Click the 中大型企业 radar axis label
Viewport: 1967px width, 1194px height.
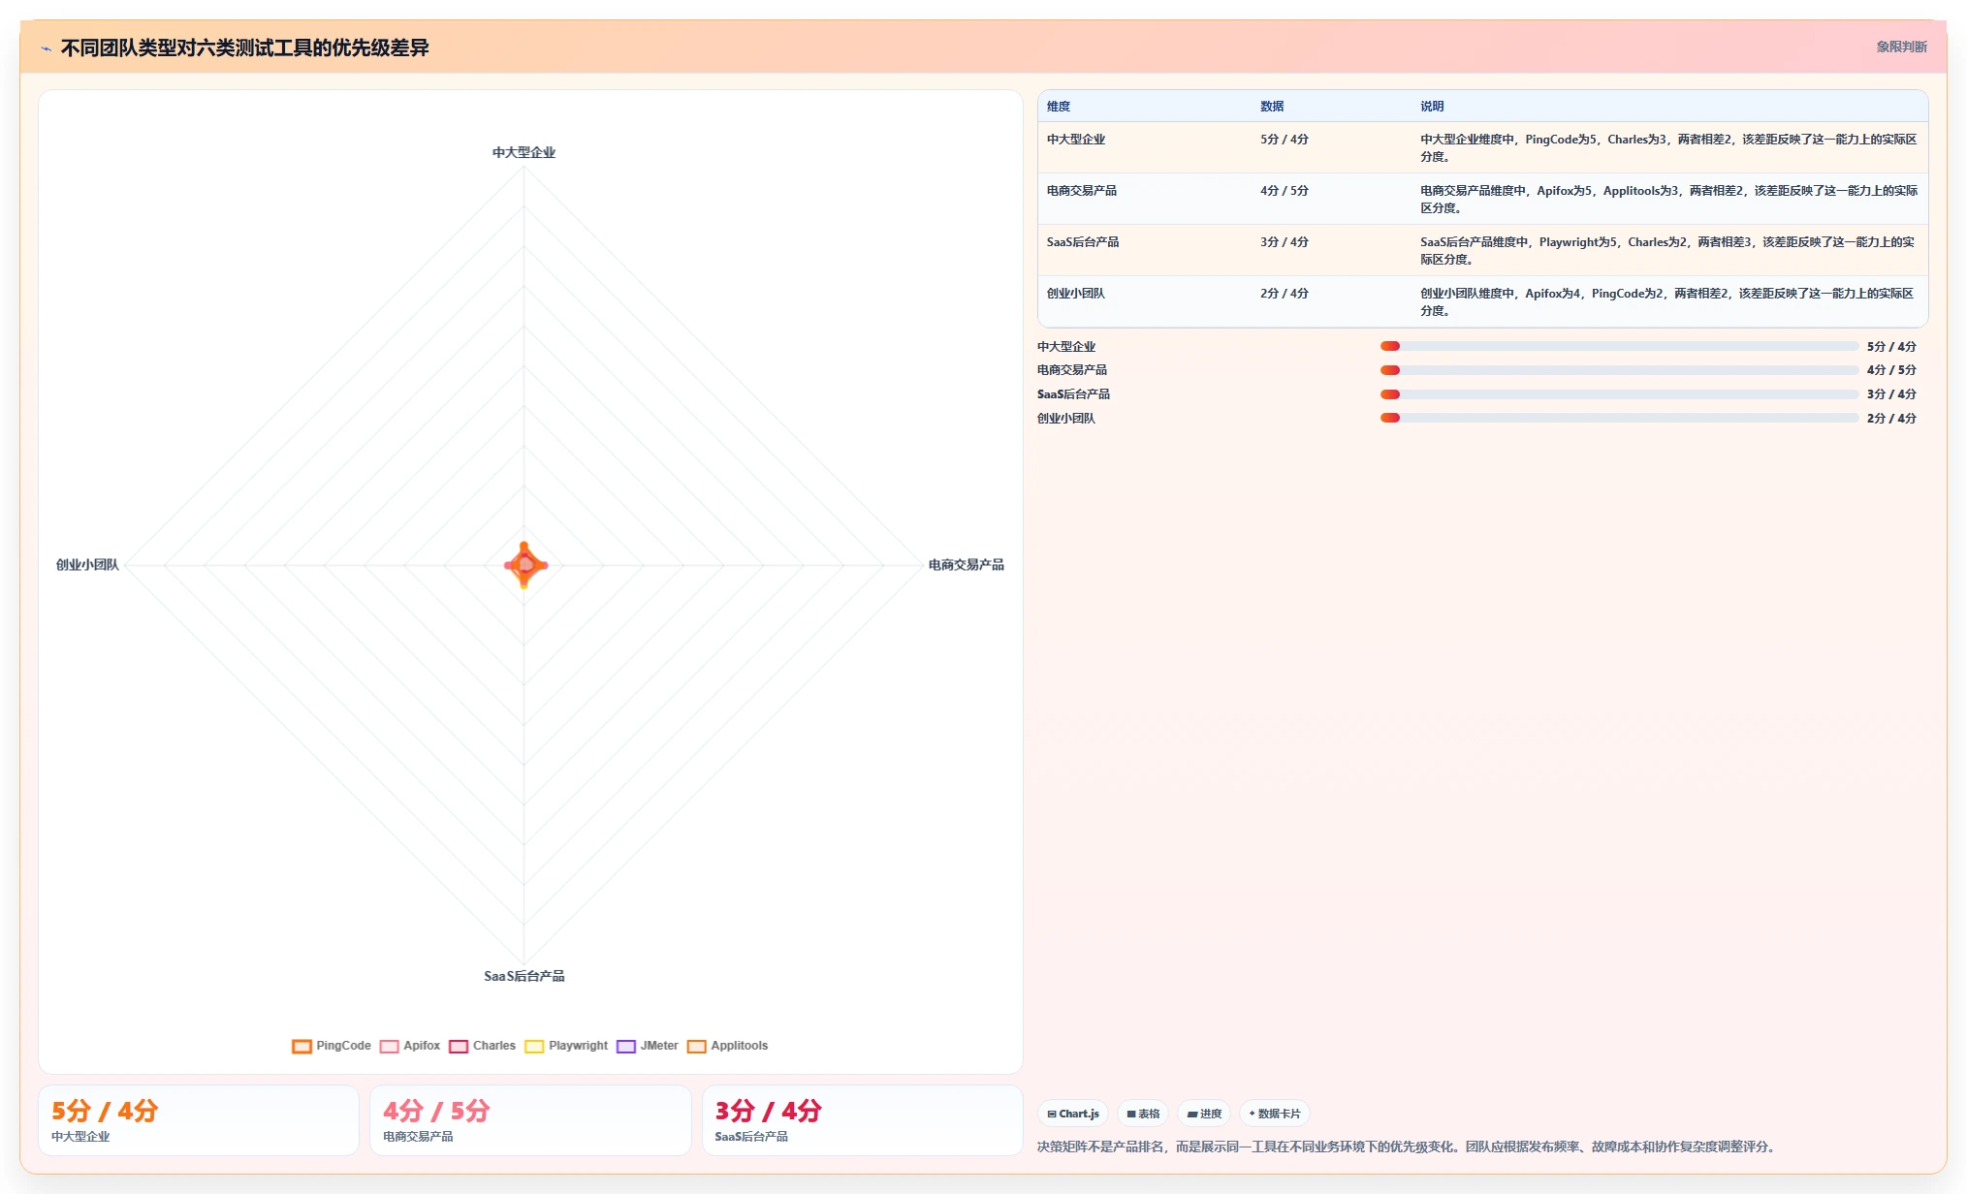[523, 152]
